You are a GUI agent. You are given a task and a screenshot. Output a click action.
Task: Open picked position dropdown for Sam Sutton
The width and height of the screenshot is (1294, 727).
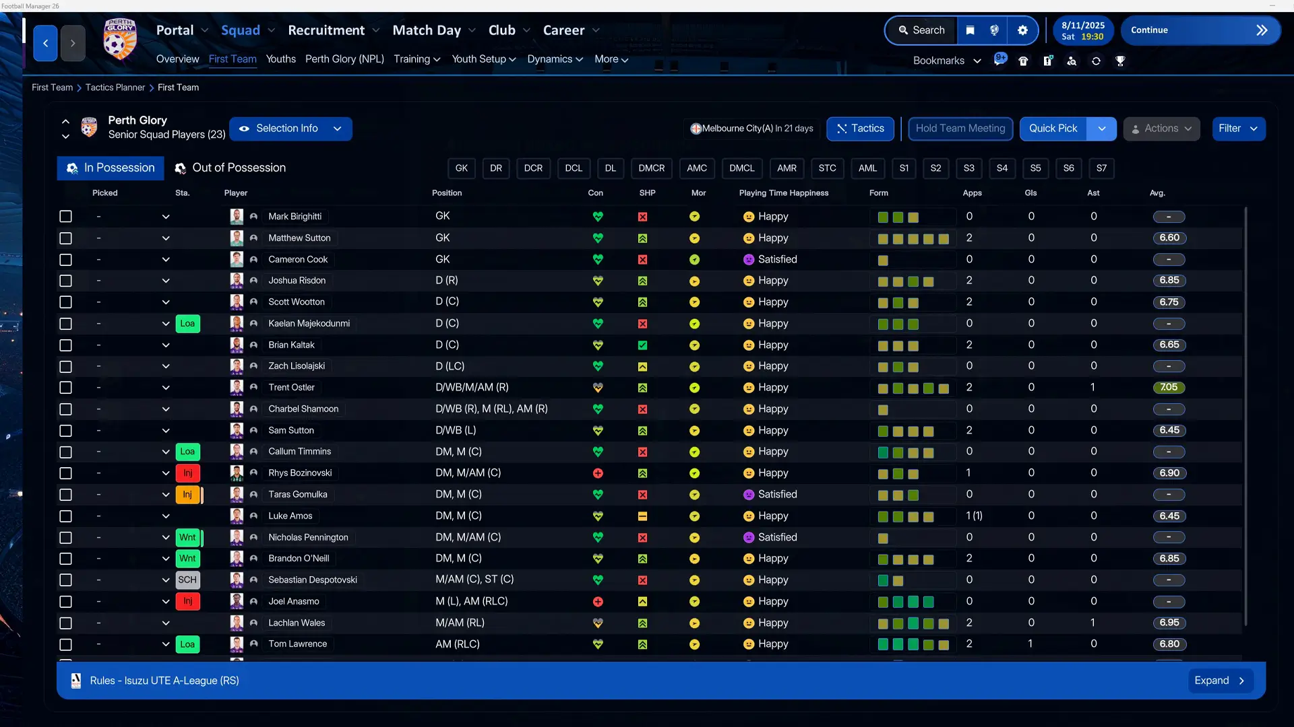pos(166,431)
